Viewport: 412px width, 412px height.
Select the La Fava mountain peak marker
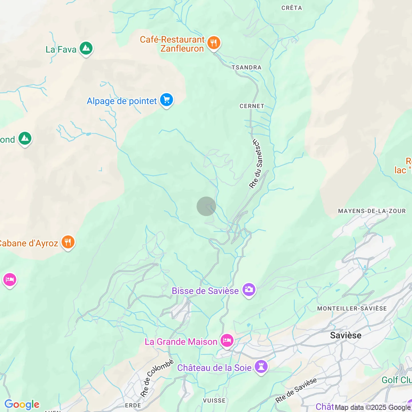click(x=86, y=49)
